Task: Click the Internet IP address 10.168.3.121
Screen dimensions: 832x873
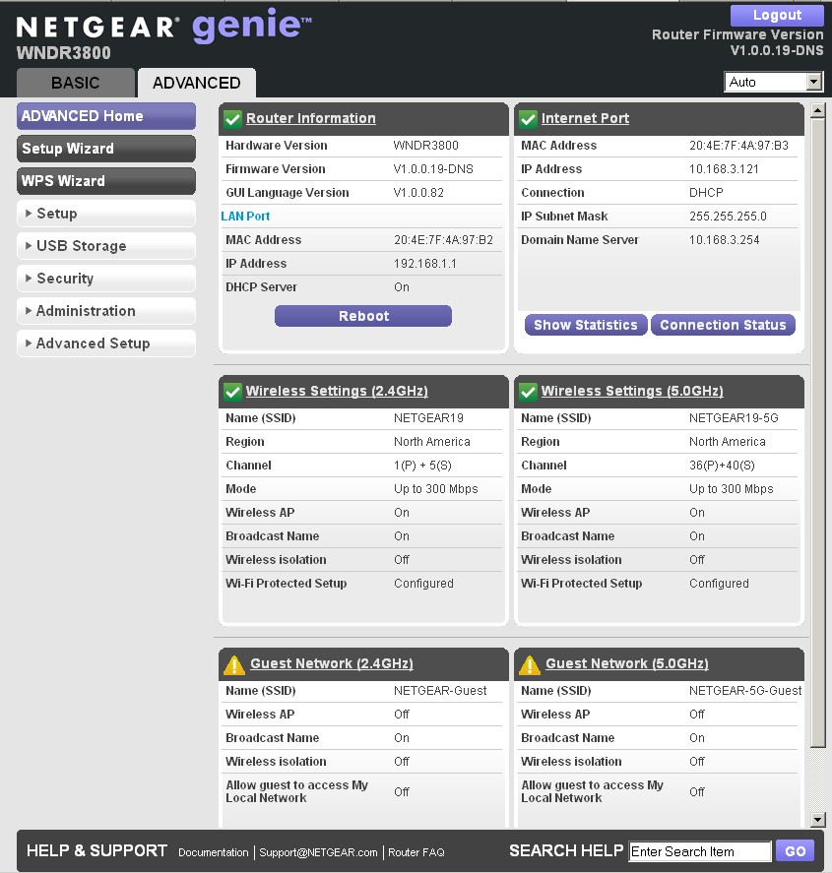Action: pos(724,169)
